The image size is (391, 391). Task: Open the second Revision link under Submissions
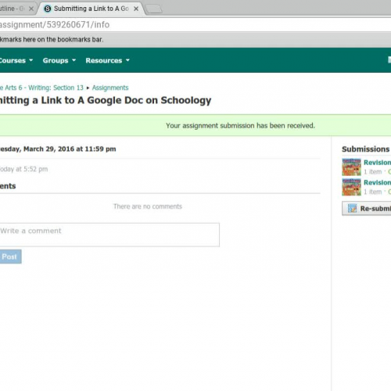pos(377,182)
